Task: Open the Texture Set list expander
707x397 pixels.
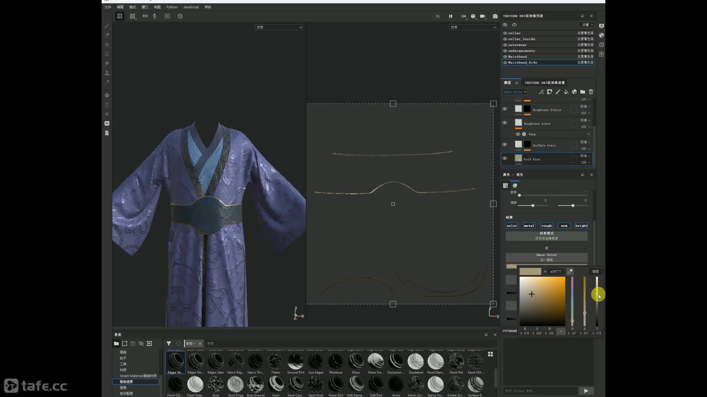Action: (x=582, y=15)
